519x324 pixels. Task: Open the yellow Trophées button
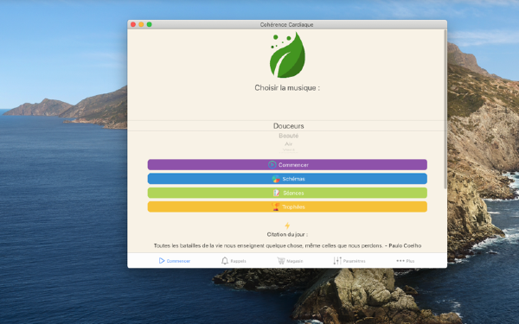287,207
